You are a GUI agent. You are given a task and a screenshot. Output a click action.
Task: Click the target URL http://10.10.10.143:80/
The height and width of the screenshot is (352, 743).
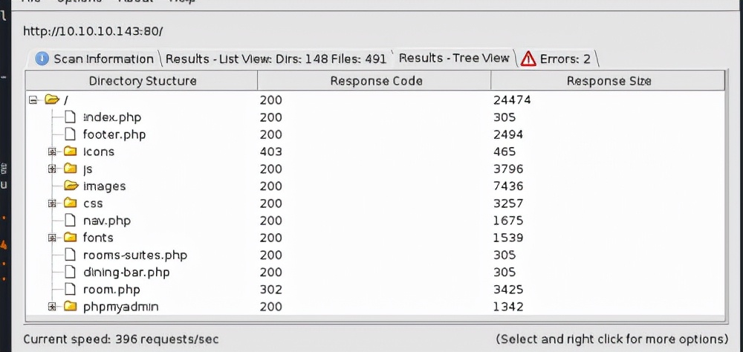click(x=93, y=31)
